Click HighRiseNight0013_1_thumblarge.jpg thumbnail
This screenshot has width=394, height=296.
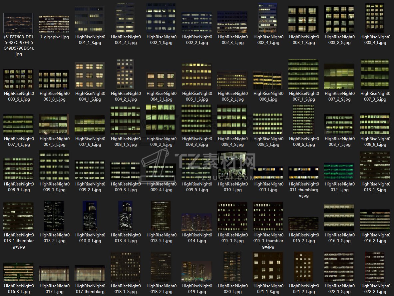click(x=18, y=216)
